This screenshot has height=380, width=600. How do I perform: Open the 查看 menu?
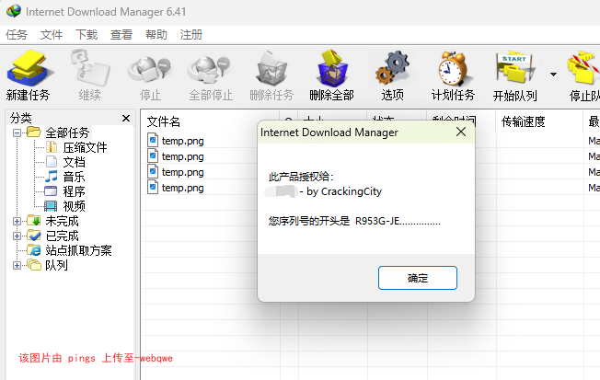(x=121, y=35)
